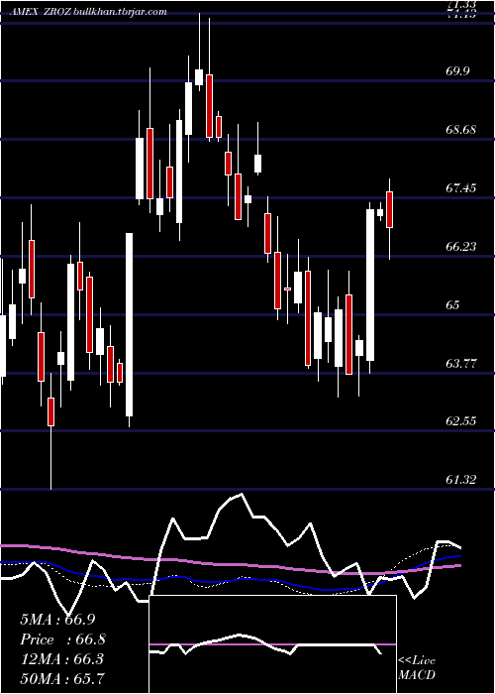Click the AMEX ZROZ bullkhan.tbrjar.com title text
The image size is (495, 694).
(89, 12)
